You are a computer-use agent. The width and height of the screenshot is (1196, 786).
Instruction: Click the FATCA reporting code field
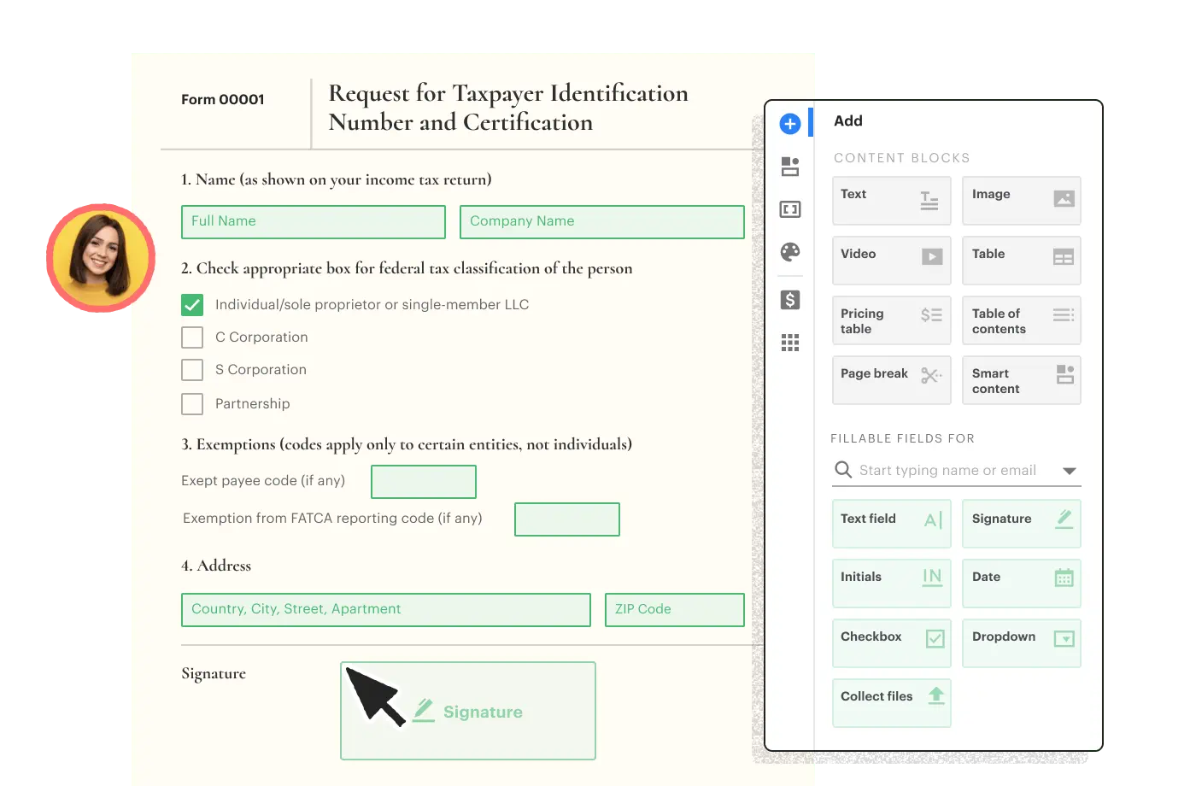click(x=567, y=519)
